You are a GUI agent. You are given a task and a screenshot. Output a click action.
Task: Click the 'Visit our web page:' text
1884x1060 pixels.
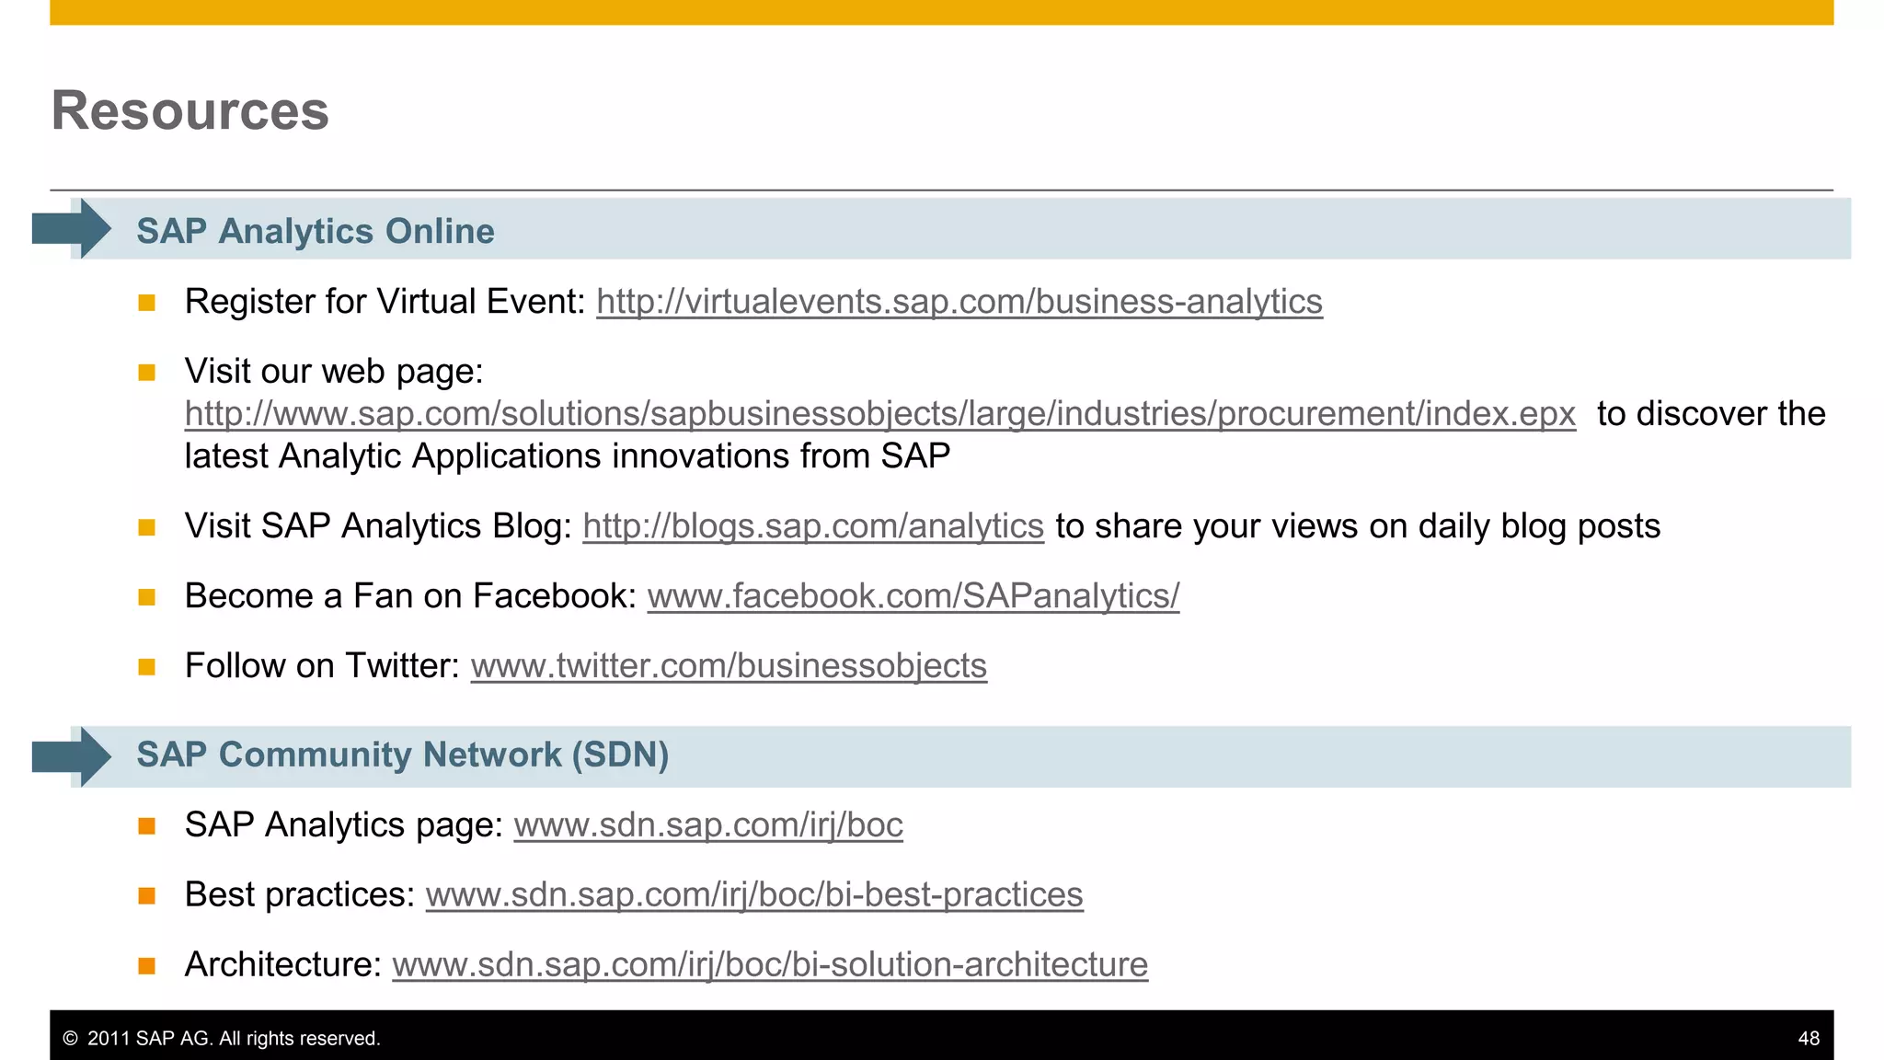click(x=334, y=372)
